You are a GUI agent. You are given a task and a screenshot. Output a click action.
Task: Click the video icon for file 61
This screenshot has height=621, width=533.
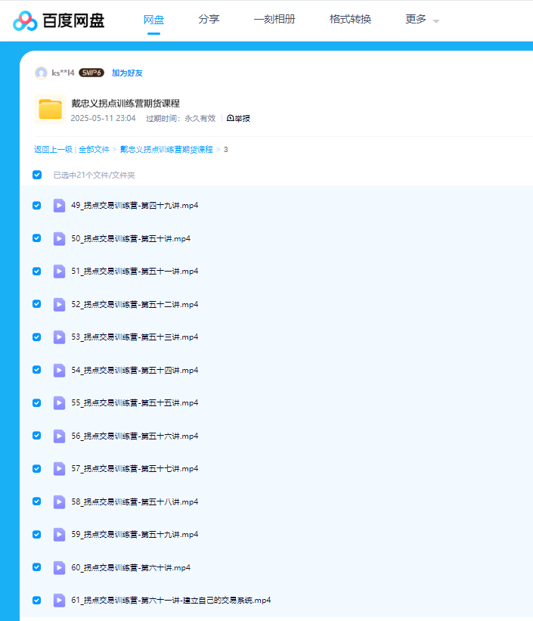tap(59, 601)
